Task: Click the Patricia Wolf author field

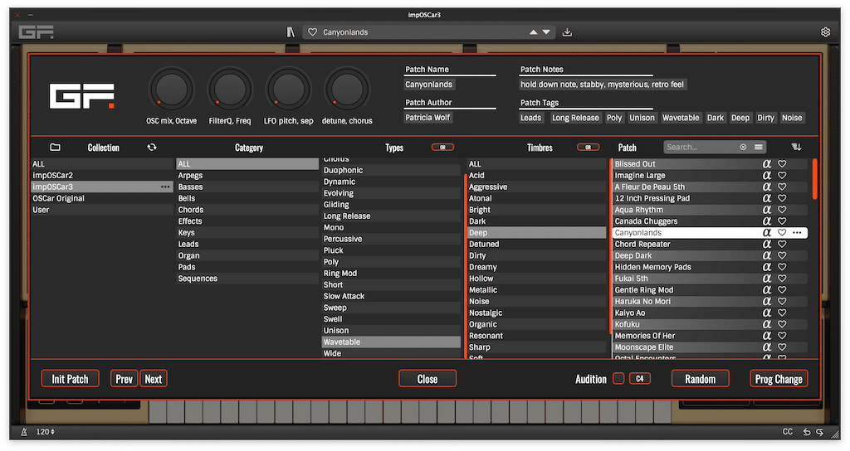Action: (x=427, y=118)
